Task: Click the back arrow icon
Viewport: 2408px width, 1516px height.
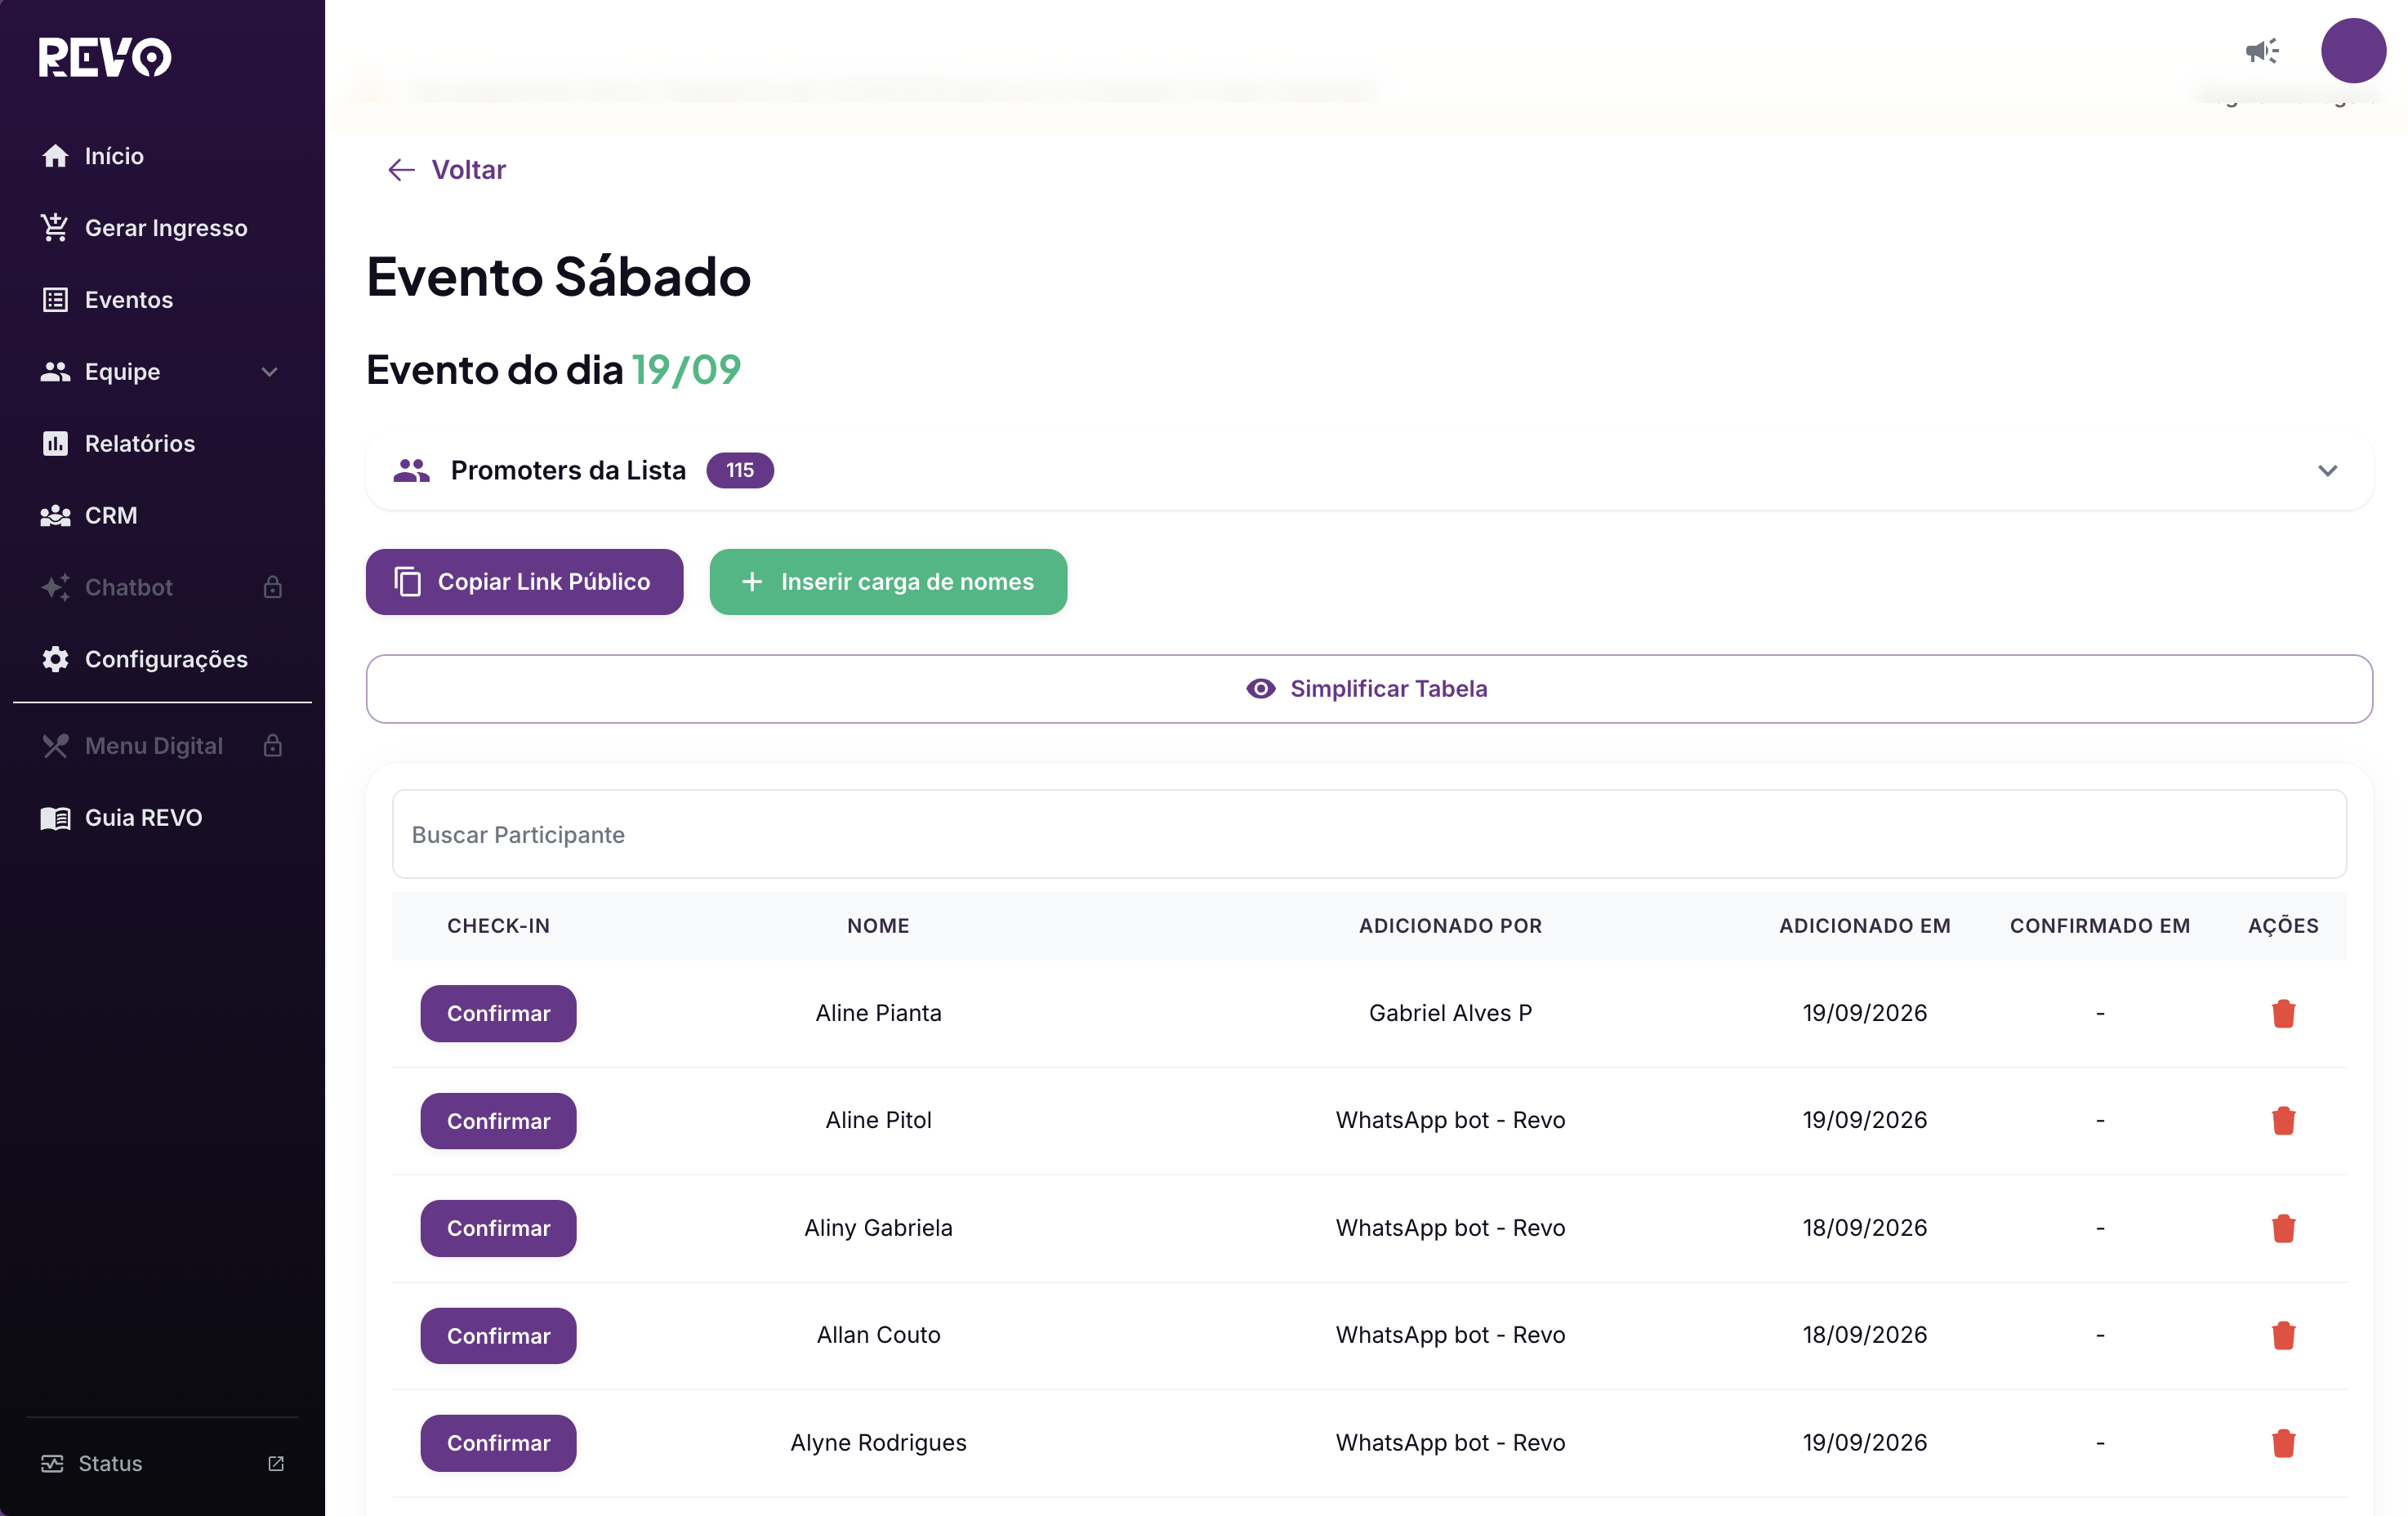Action: (x=401, y=170)
